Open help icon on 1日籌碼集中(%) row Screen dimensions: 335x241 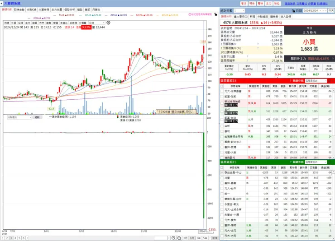[x=258, y=48]
